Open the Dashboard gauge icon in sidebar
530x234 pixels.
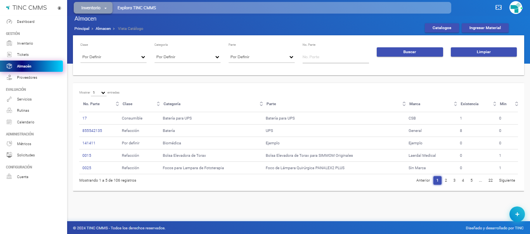coord(10,22)
